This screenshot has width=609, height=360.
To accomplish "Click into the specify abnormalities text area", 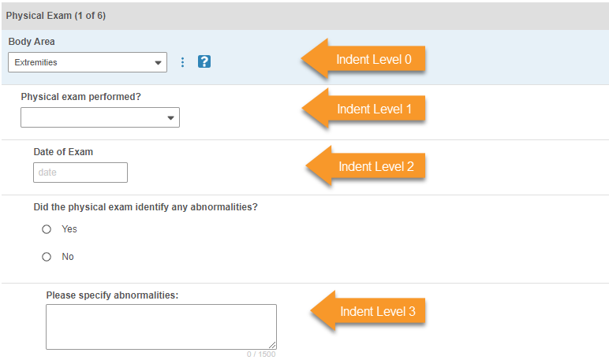I will coord(161,326).
